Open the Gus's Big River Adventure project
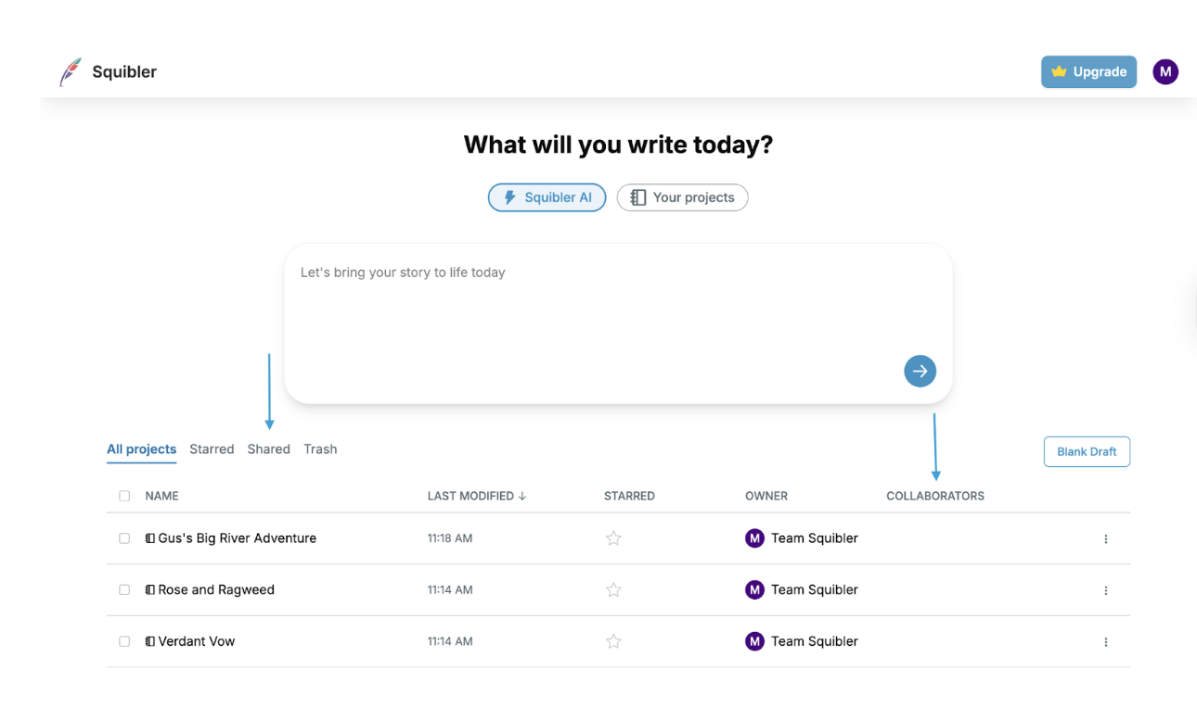Image resolution: width=1197 pixels, height=708 pixels. 238,538
